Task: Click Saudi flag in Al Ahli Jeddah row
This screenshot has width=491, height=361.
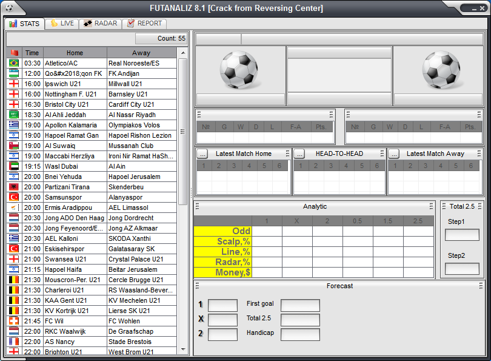Action: point(14,115)
